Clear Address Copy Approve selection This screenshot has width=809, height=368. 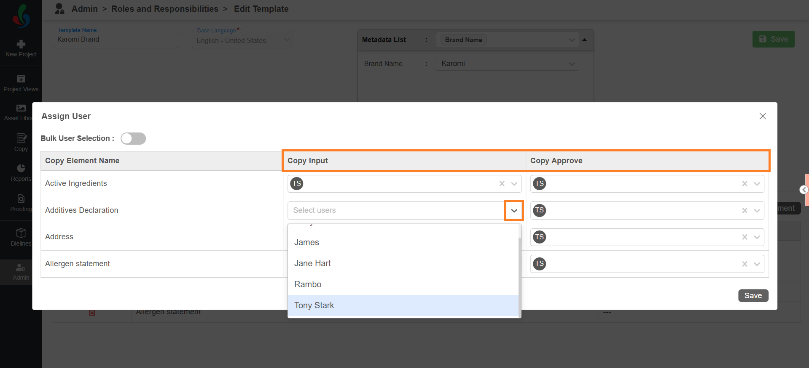[x=744, y=237]
